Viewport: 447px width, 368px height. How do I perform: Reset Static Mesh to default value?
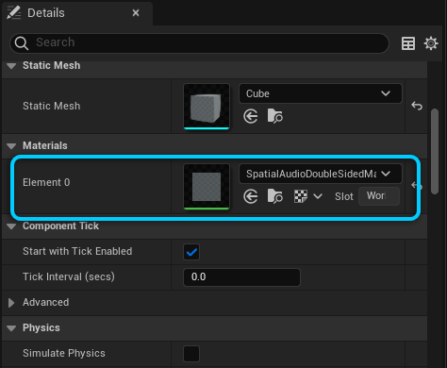tap(417, 106)
